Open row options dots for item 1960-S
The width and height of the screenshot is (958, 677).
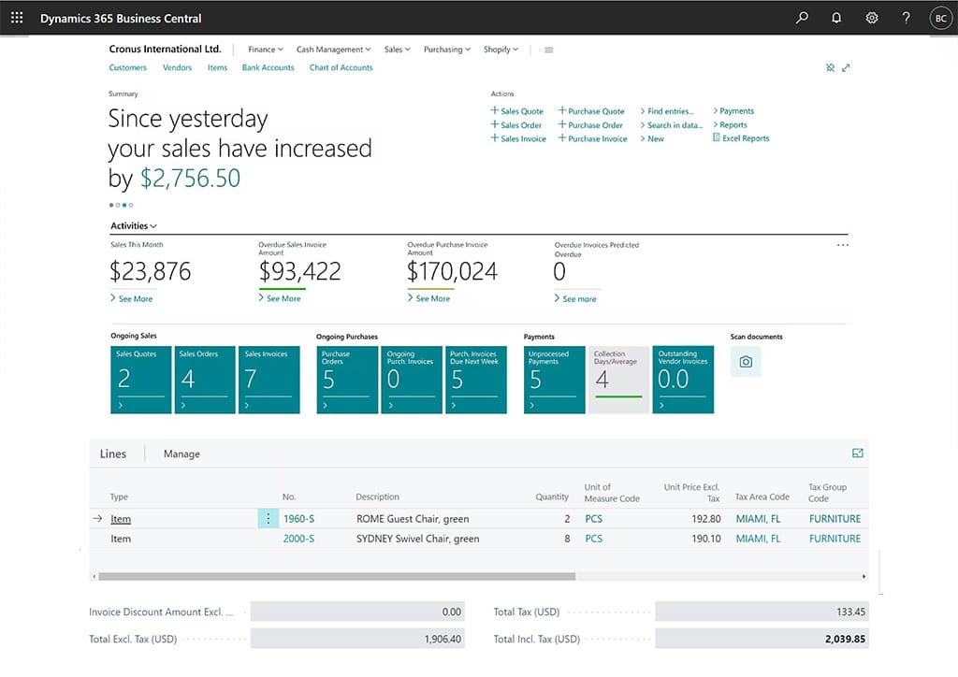pyautogui.click(x=269, y=518)
